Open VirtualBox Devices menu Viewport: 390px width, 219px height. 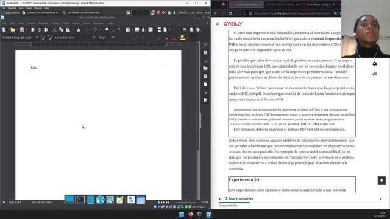coord(38,8)
